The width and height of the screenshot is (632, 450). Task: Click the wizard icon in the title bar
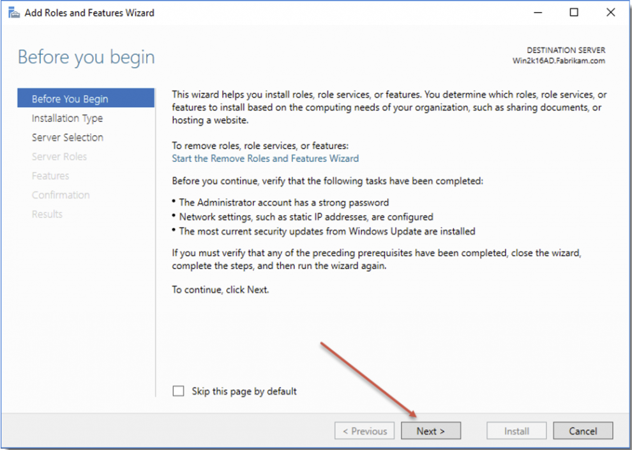click(x=13, y=13)
